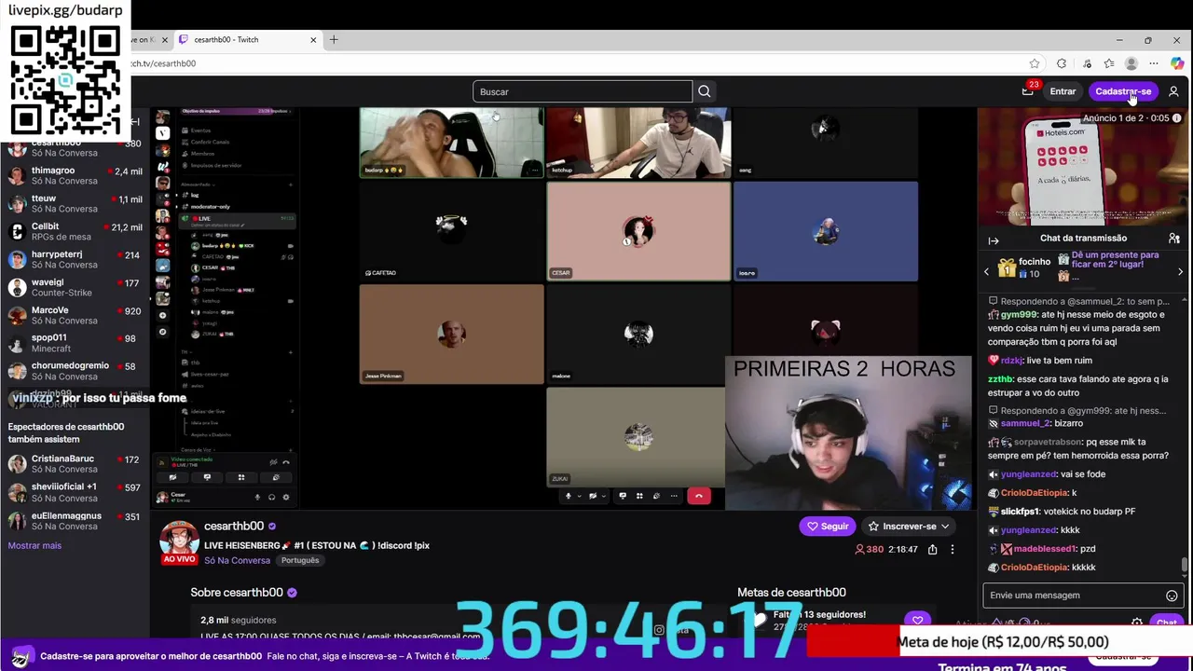Open Discord user settings gear
Image resolution: width=1193 pixels, height=671 pixels.
pyautogui.click(x=285, y=497)
